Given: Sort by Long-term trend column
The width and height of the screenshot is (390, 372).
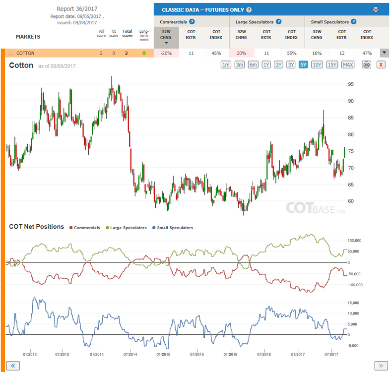Looking at the screenshot, I should (x=144, y=35).
